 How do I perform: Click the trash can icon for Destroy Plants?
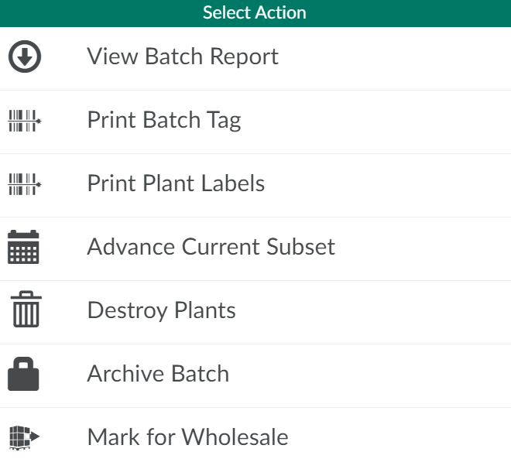[24, 310]
